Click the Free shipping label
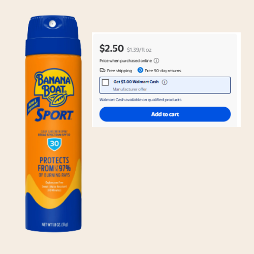The image size is (254, 254). [x=119, y=71]
